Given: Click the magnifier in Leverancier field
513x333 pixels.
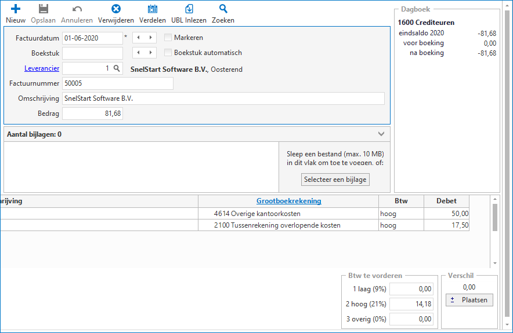Looking at the screenshot, I should coord(117,68).
